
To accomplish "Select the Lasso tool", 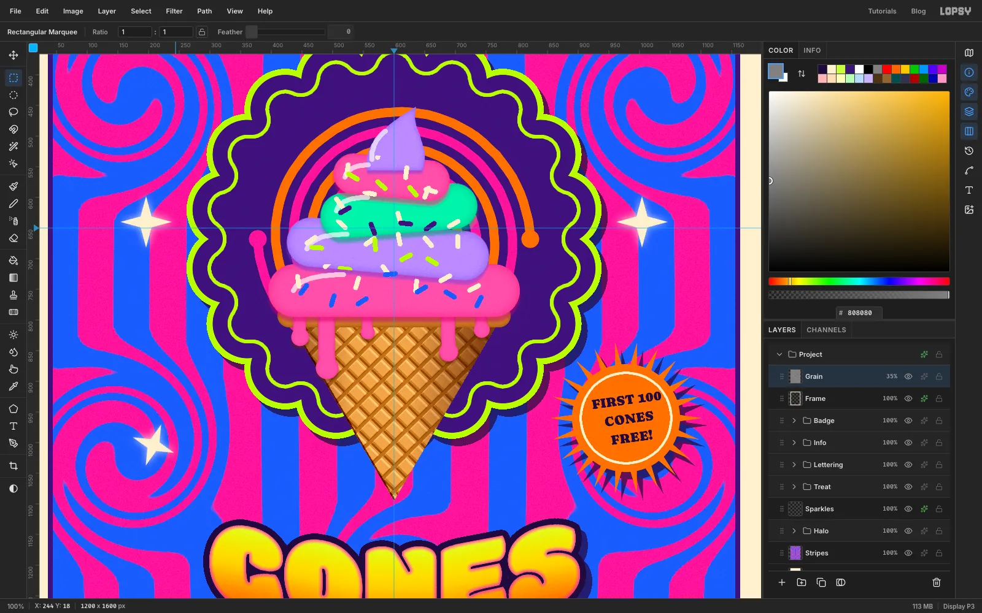I will 14,112.
